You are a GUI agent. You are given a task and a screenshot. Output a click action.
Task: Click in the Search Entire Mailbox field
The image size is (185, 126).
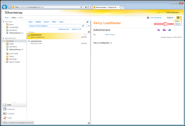coord(55,26)
